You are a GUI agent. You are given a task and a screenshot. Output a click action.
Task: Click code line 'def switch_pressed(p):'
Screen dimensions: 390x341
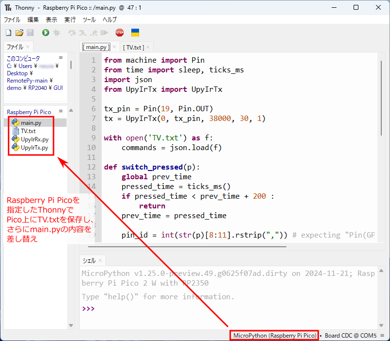coord(152,167)
